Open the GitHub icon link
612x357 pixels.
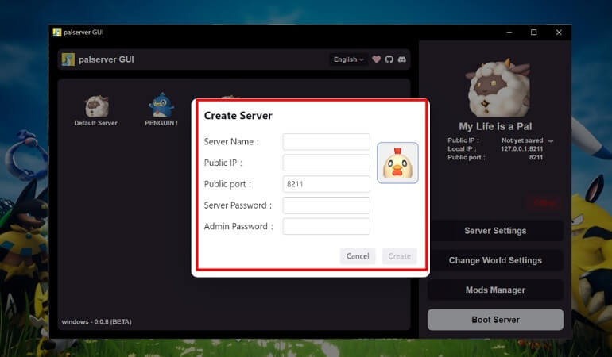pos(389,59)
